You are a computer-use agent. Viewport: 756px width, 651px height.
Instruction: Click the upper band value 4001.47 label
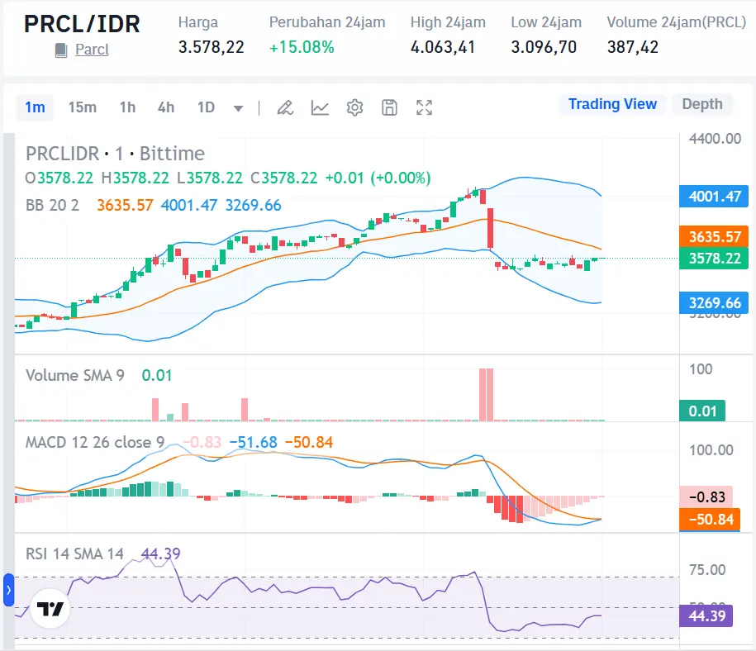(x=713, y=197)
